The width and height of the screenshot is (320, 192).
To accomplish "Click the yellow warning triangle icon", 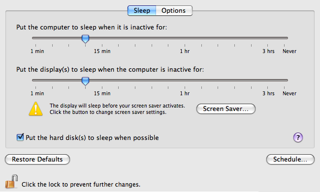I will point(36,109).
